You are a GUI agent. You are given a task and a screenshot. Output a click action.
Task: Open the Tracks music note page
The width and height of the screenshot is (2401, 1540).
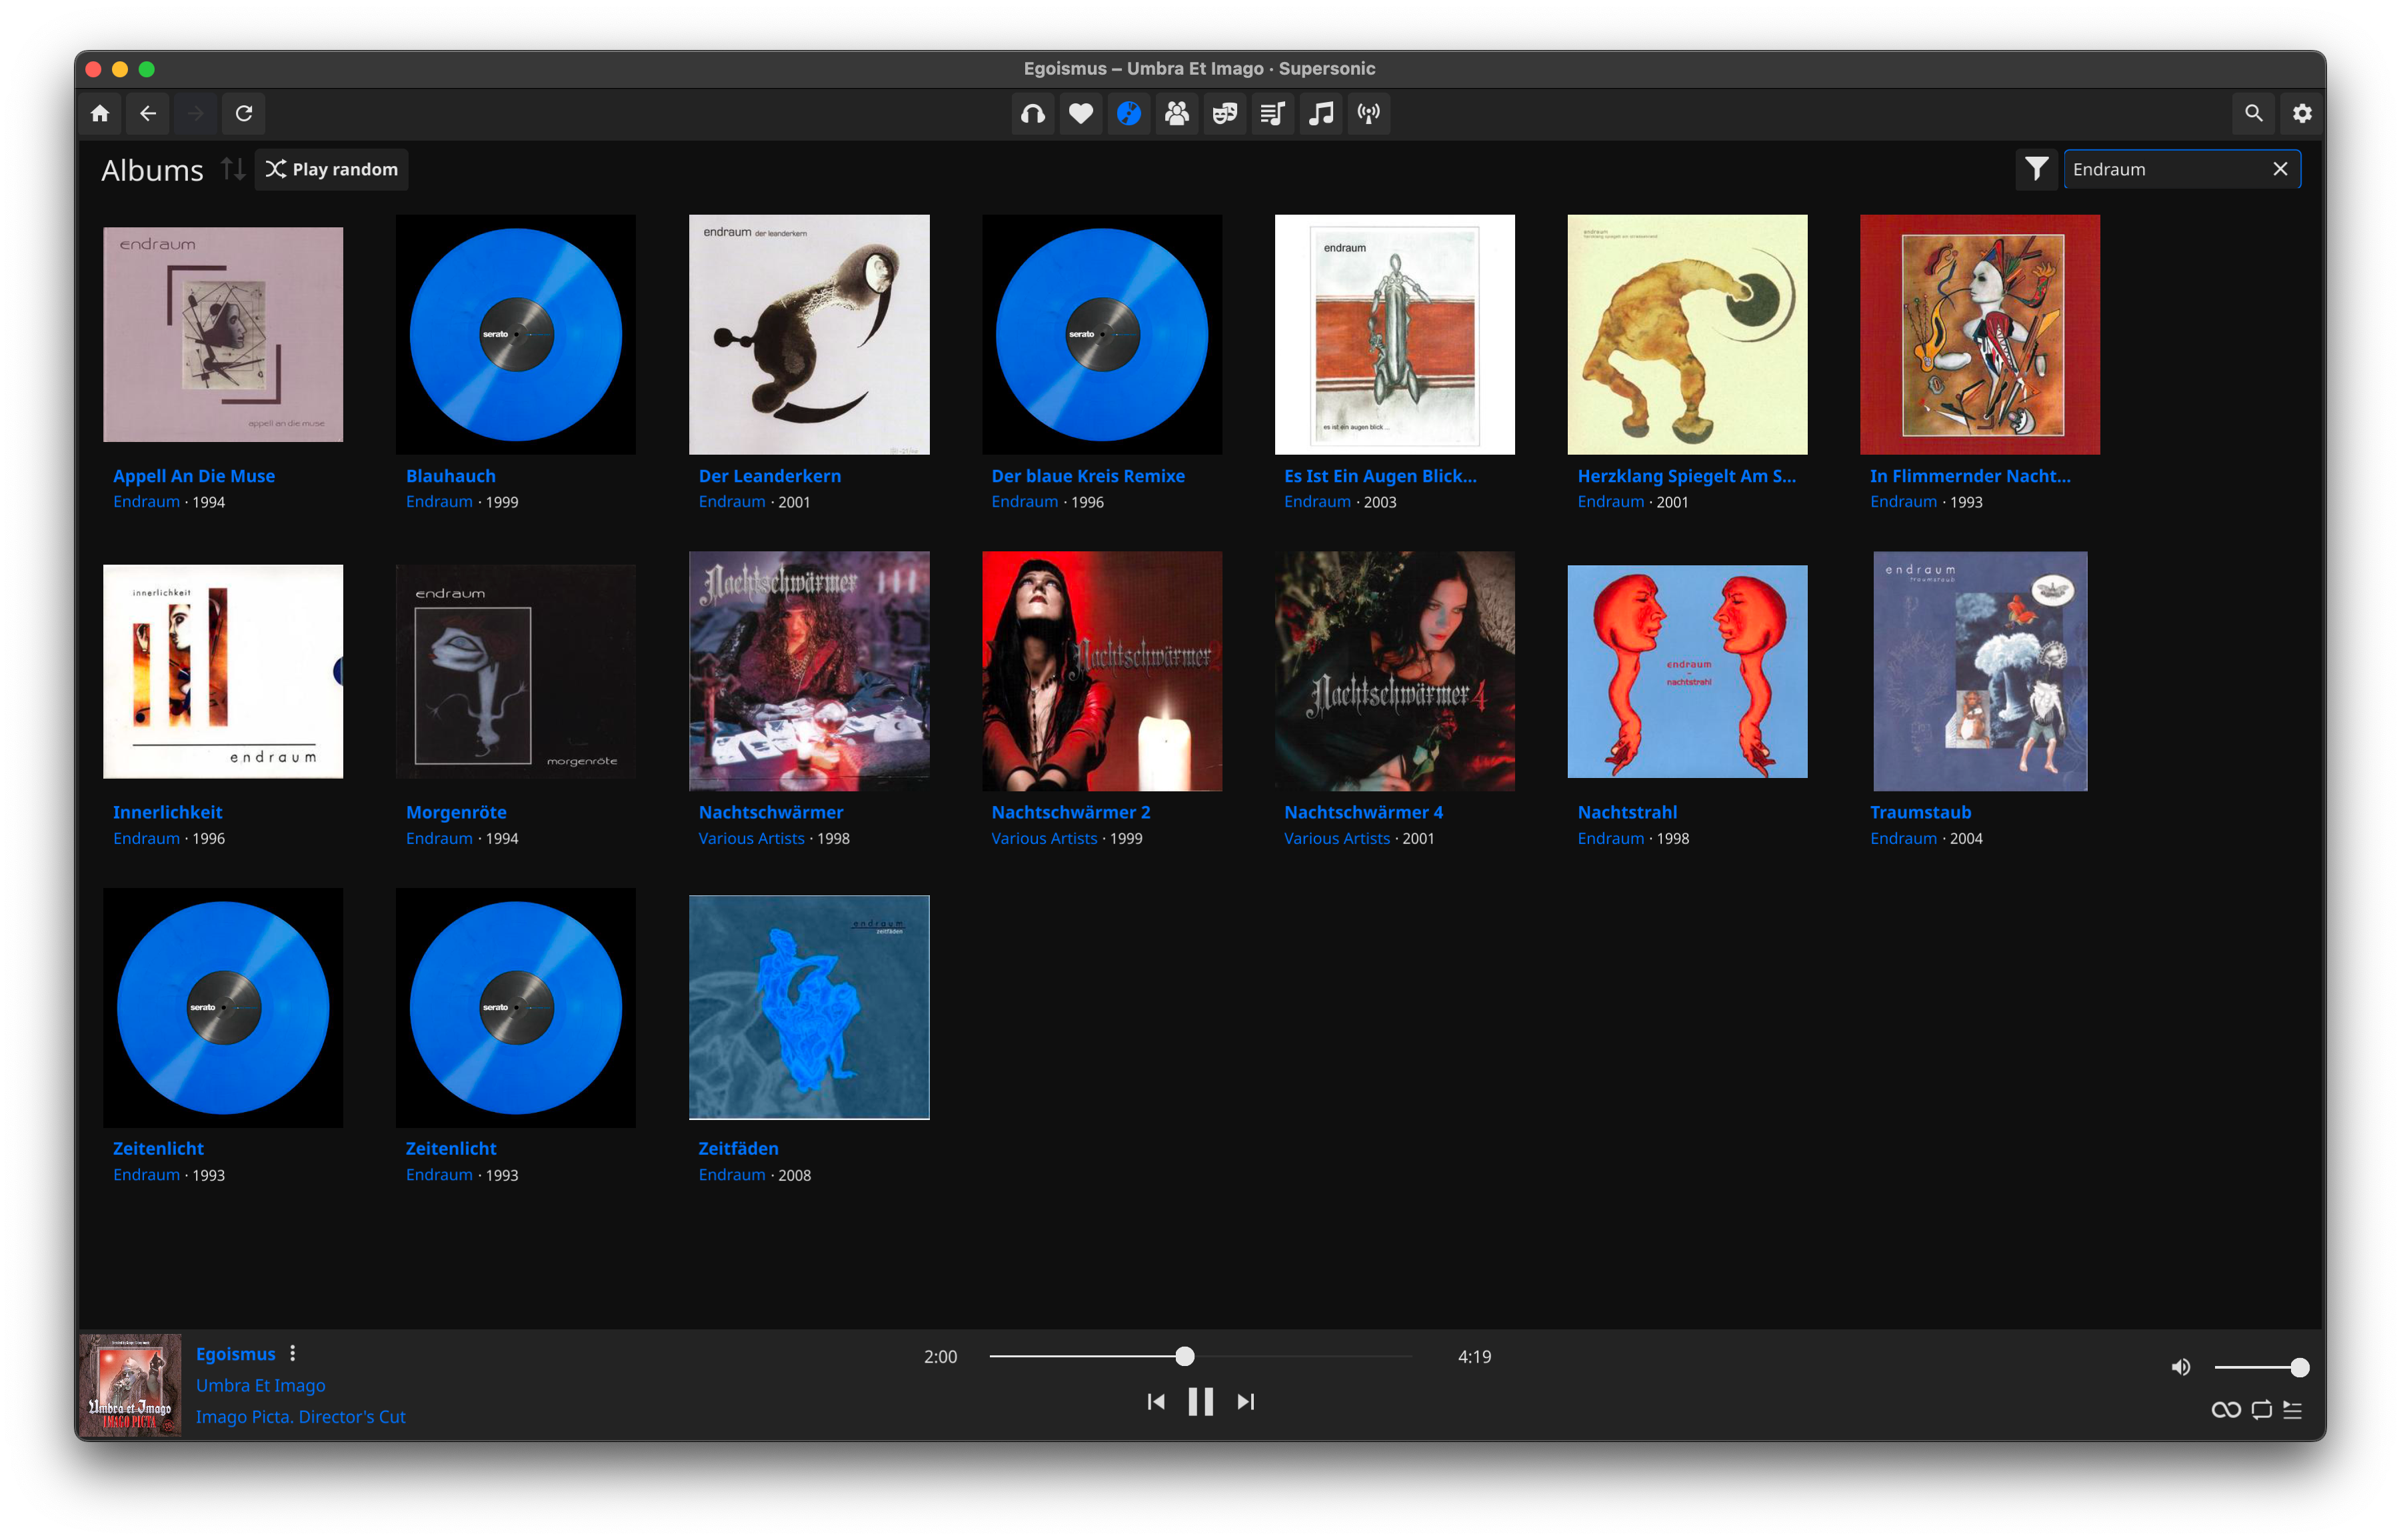click(1320, 114)
